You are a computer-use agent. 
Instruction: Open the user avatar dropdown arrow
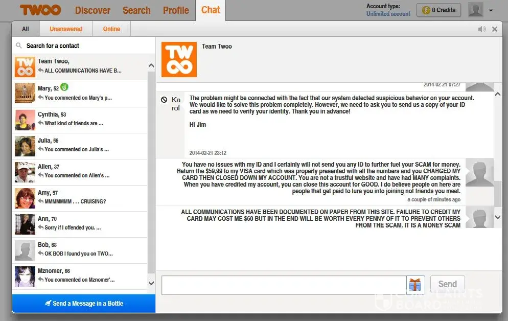coord(491,11)
